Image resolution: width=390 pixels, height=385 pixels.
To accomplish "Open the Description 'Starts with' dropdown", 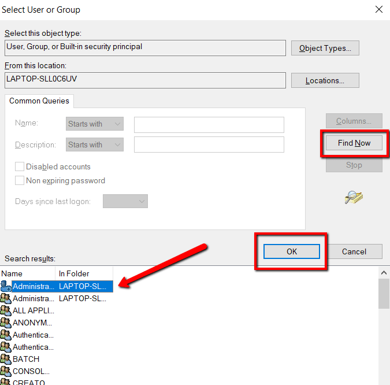I will (x=95, y=145).
